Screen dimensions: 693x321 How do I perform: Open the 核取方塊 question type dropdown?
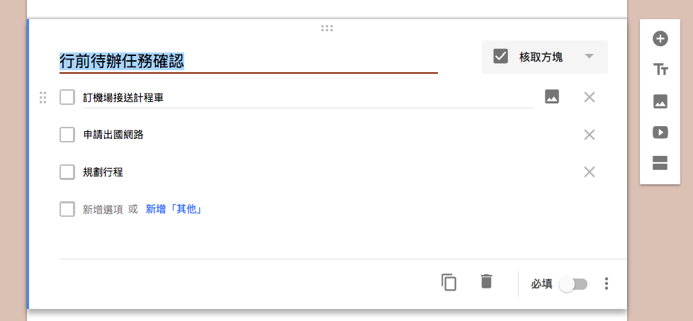point(544,57)
